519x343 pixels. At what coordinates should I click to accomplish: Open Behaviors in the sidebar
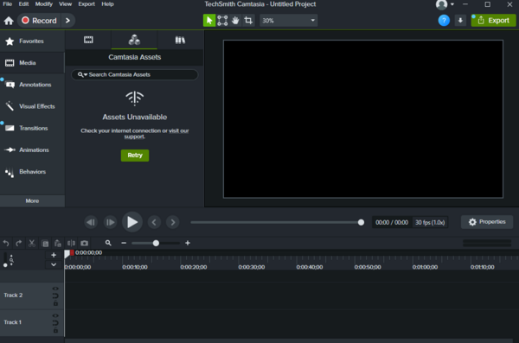coord(32,172)
